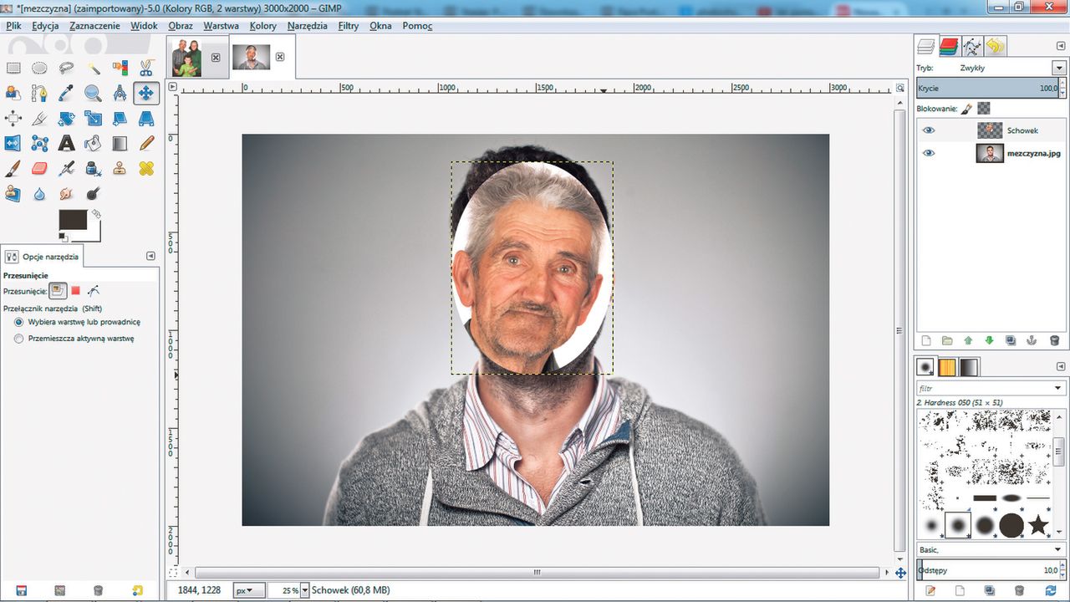
Task: Select the Smudge tool
Action: 66,193
